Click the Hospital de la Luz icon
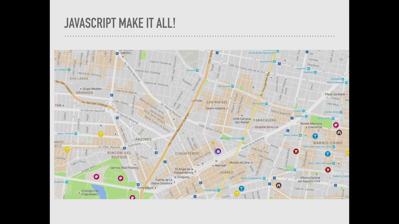 tap(252, 127)
